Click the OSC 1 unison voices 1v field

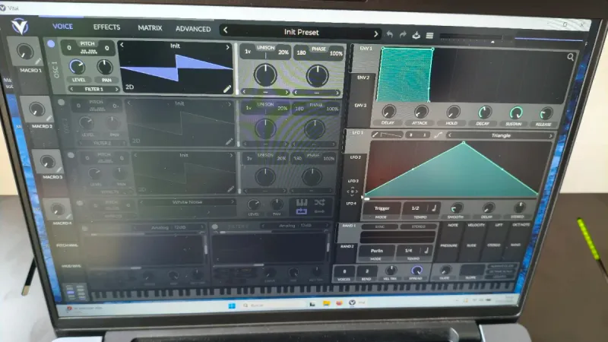248,51
